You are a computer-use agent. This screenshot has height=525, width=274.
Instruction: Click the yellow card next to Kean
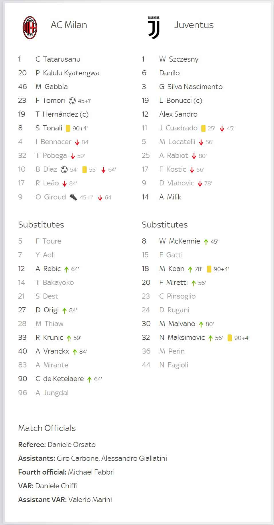pos(209,269)
